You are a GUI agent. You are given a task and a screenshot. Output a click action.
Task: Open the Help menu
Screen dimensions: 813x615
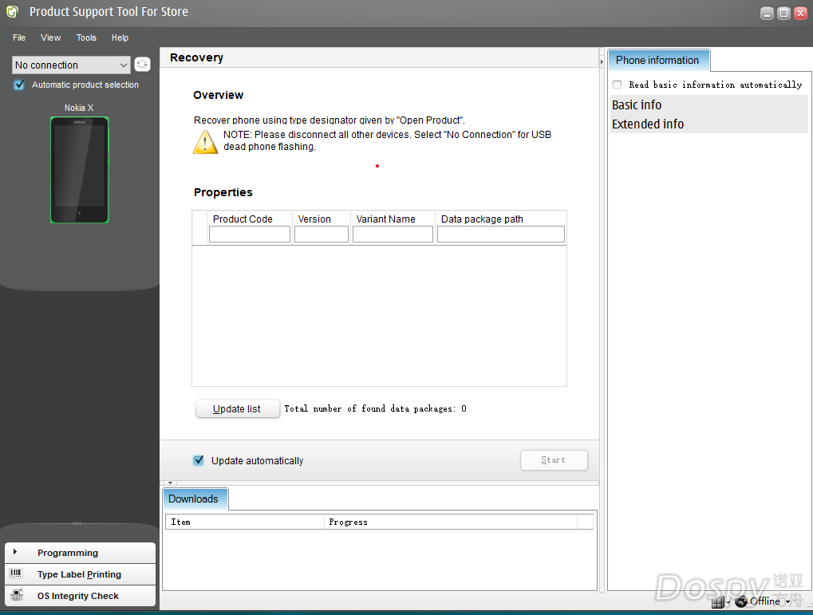coord(120,37)
